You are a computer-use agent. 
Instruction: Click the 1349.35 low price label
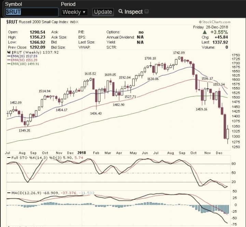(25, 131)
